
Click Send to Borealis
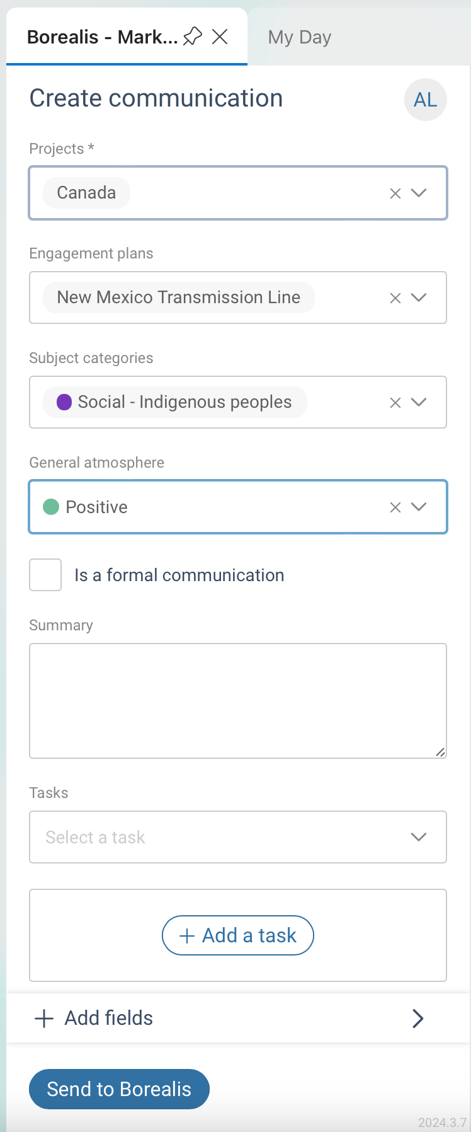tap(118, 1089)
